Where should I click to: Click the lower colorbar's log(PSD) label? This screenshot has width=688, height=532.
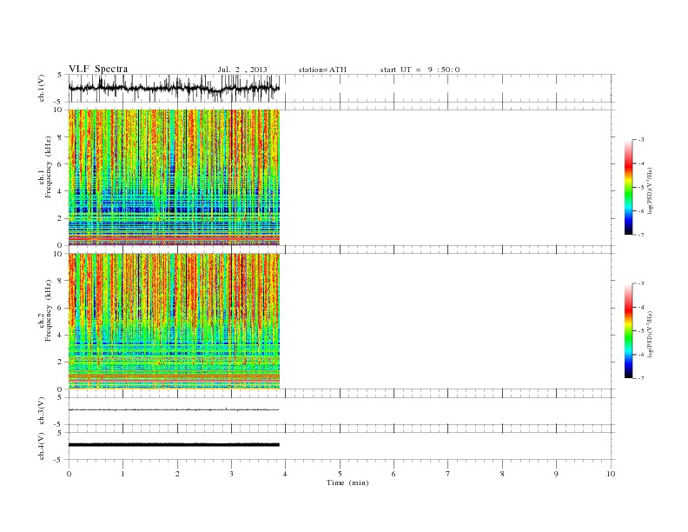pyautogui.click(x=651, y=334)
